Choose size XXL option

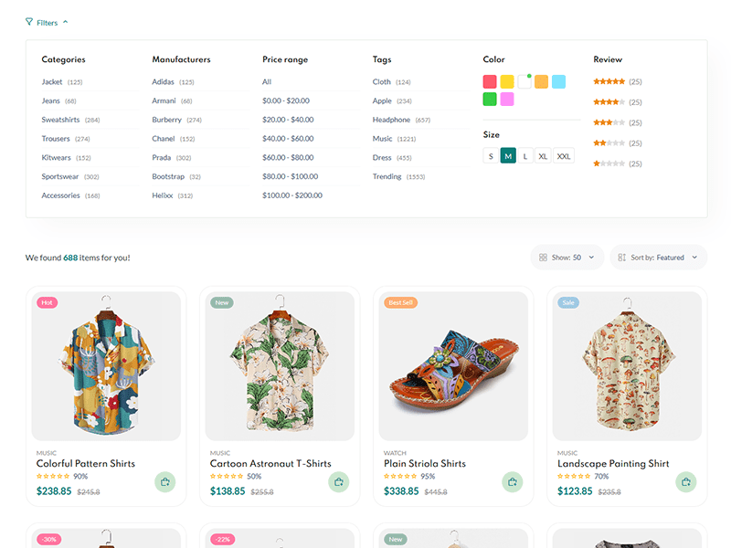tap(564, 156)
